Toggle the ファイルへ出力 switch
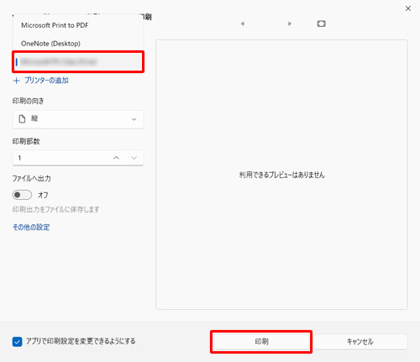 22,195
